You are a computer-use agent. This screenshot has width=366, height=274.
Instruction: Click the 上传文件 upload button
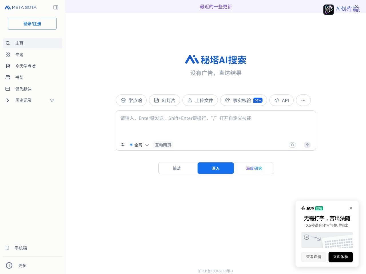click(x=200, y=100)
